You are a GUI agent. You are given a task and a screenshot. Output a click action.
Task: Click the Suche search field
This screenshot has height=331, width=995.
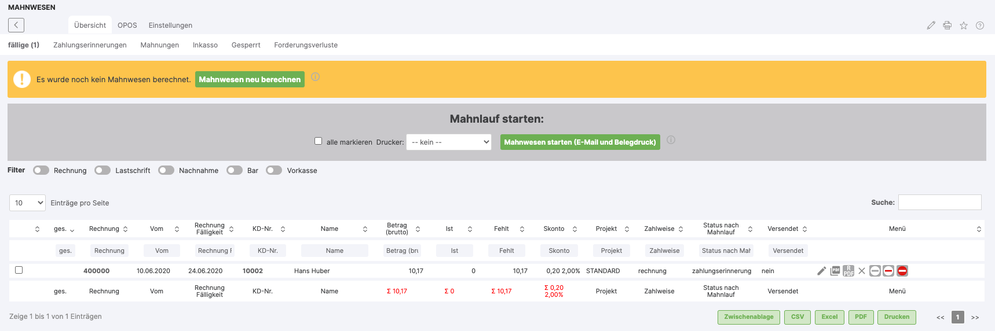pyautogui.click(x=939, y=203)
